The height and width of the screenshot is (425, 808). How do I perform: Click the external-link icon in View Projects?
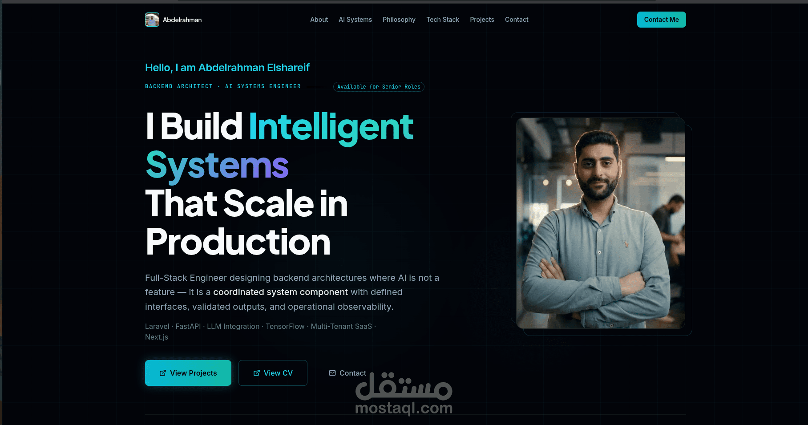coord(163,373)
